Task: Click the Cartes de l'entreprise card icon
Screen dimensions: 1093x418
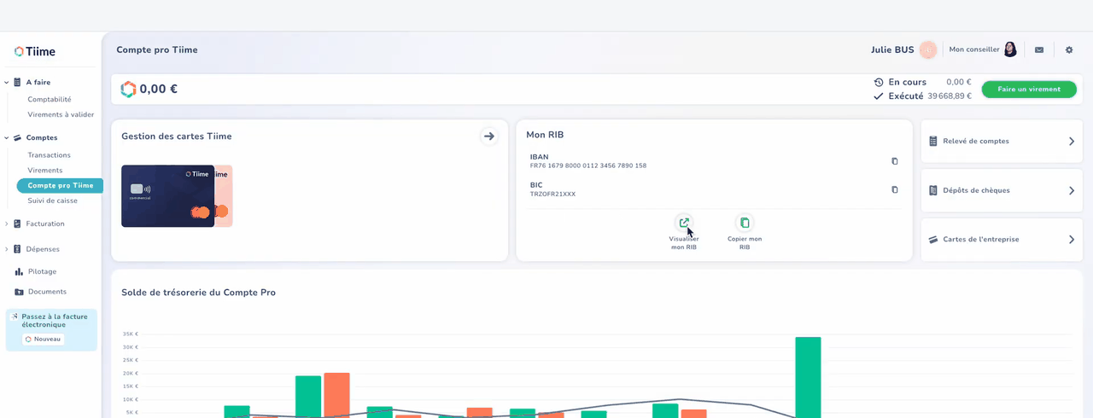Action: tap(933, 240)
